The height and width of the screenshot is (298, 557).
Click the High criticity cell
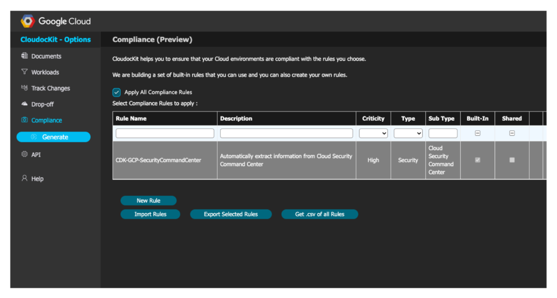tap(373, 160)
